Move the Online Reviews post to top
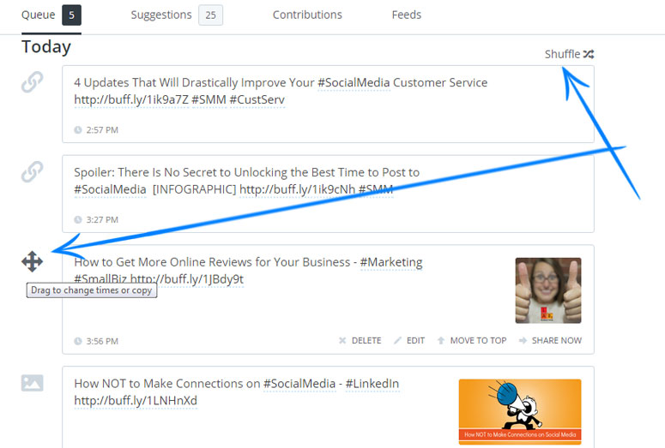Viewport: 665px width, 448px height. click(472, 340)
